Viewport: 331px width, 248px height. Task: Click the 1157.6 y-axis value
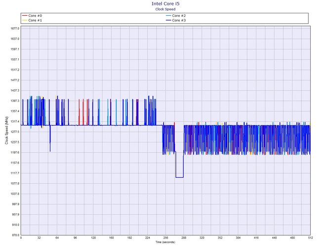coord(15,163)
